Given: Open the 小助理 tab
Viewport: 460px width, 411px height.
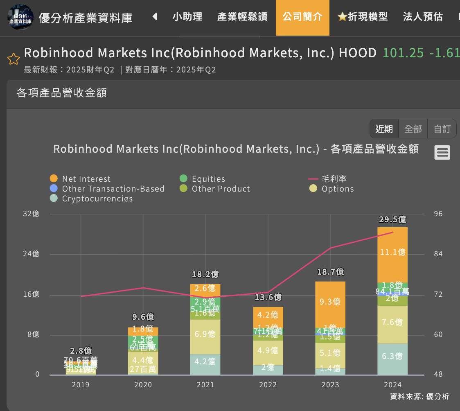Looking at the screenshot, I should [x=187, y=17].
